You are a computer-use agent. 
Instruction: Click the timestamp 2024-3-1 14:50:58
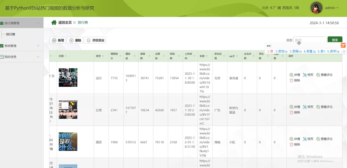(x=324, y=23)
